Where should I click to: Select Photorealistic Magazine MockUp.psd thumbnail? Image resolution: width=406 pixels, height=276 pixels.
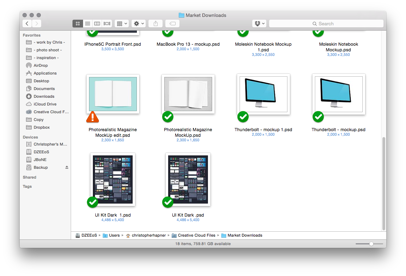tap(188, 94)
